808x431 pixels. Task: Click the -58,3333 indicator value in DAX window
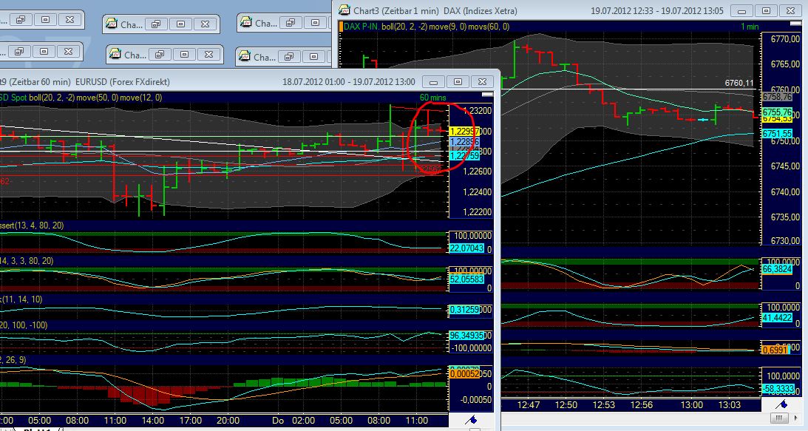pyautogui.click(x=778, y=388)
